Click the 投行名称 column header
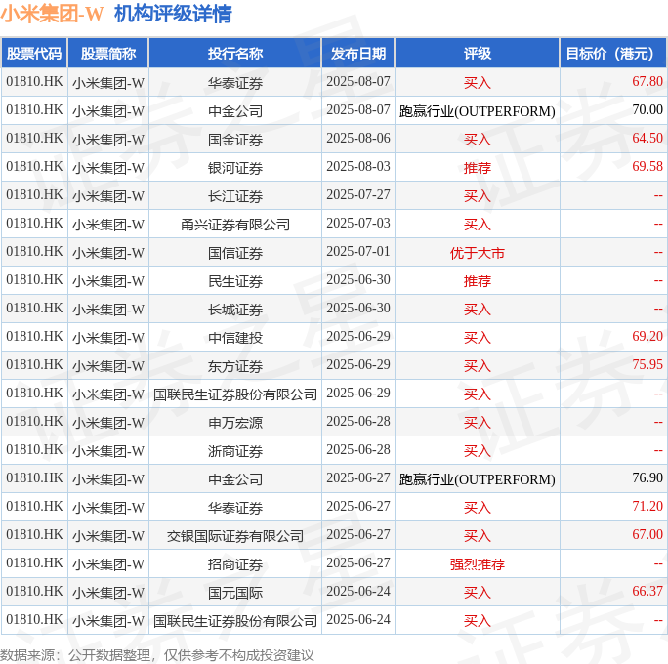 pos(235,54)
